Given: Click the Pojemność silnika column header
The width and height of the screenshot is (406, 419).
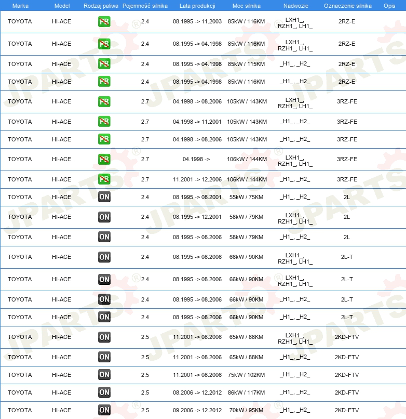Looking at the screenshot, I should click(x=145, y=5).
